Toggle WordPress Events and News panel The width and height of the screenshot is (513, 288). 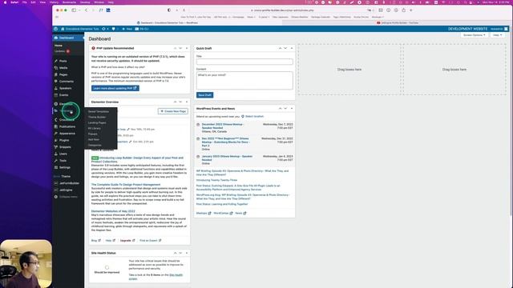(292, 109)
